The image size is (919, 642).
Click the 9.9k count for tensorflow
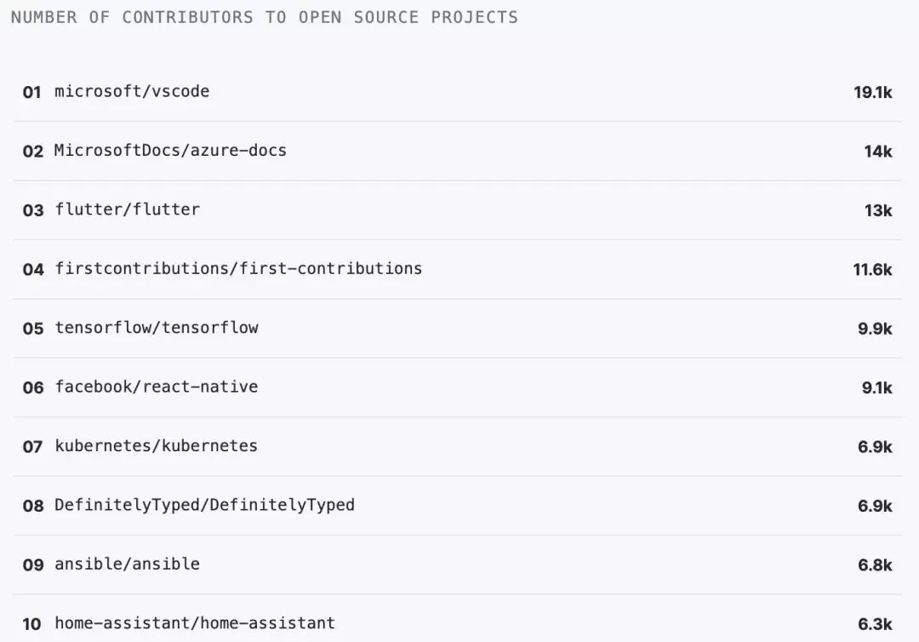tap(875, 329)
